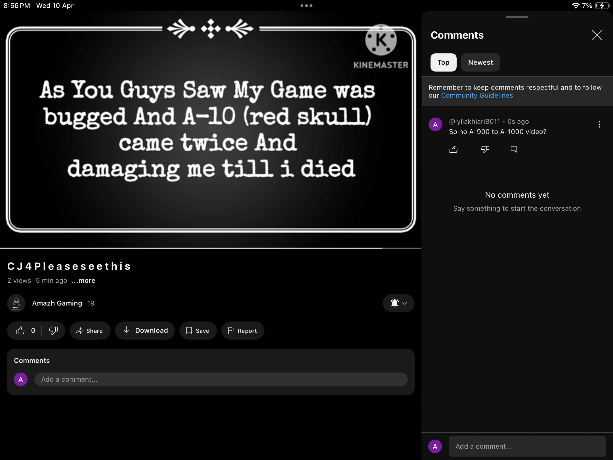This screenshot has width=613, height=460.
Task: Sort comments by Top
Action: pos(443,62)
